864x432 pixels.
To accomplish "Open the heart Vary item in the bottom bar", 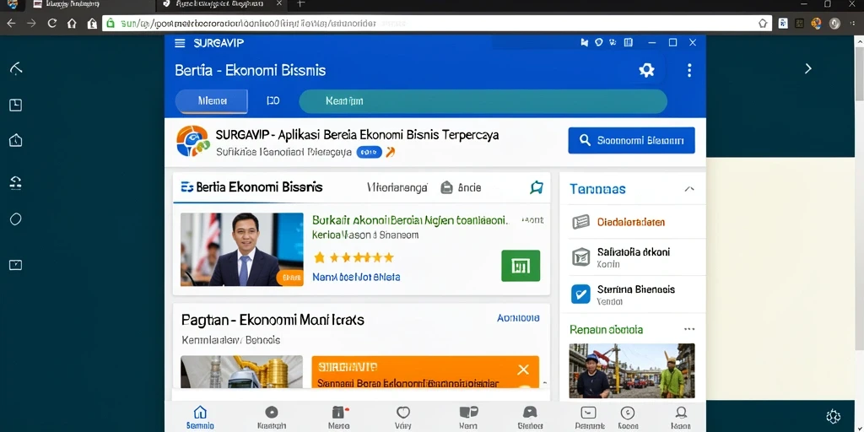I will (x=402, y=418).
